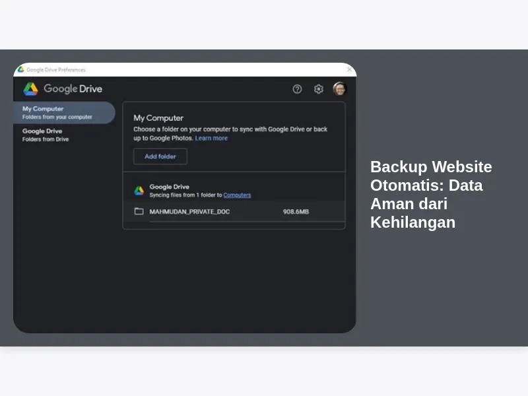This screenshot has width=528, height=396.
Task: Click the 'Backup Website Otomatis' headline
Action: (x=431, y=194)
